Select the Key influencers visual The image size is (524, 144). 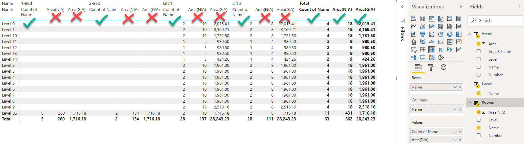[459, 50]
